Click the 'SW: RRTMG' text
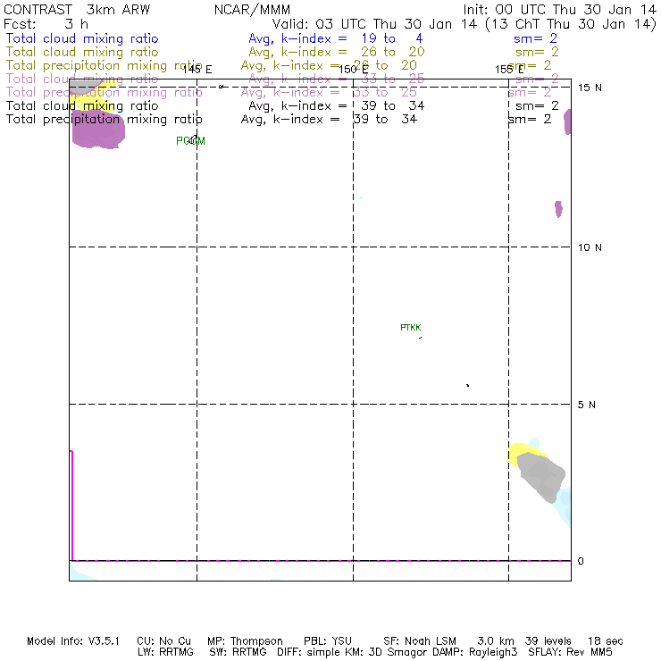661x661 pixels. point(238,652)
